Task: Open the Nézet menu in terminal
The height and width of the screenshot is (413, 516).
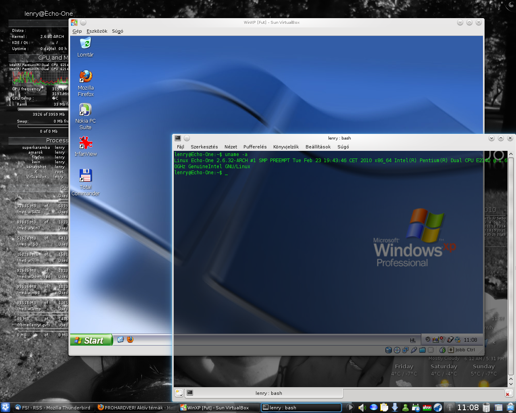Action: click(231, 147)
